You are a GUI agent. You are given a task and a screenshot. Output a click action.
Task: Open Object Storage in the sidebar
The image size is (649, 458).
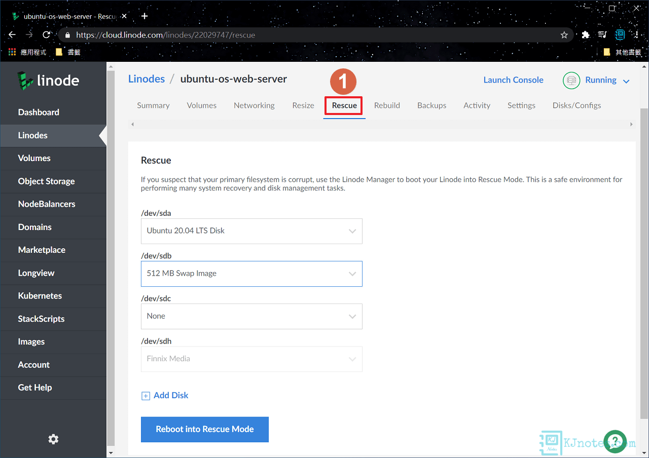pos(53,181)
